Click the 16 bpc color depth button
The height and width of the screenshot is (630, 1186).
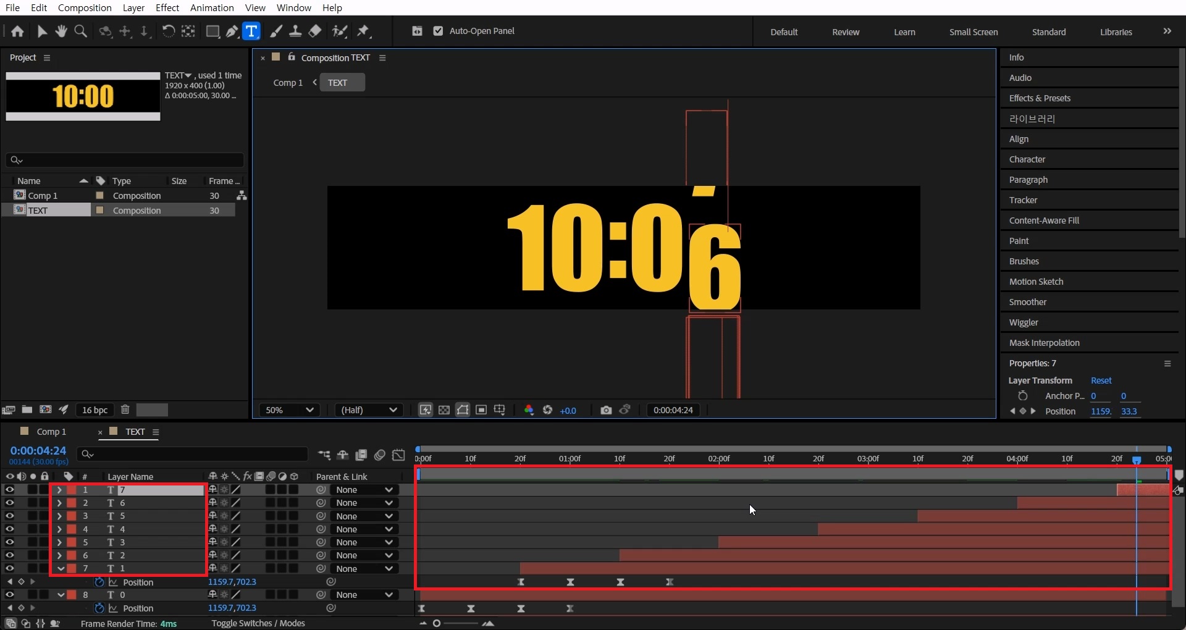(x=95, y=409)
